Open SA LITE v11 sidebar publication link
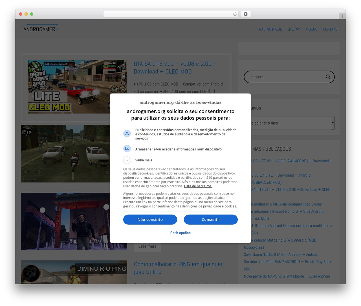 point(290,190)
